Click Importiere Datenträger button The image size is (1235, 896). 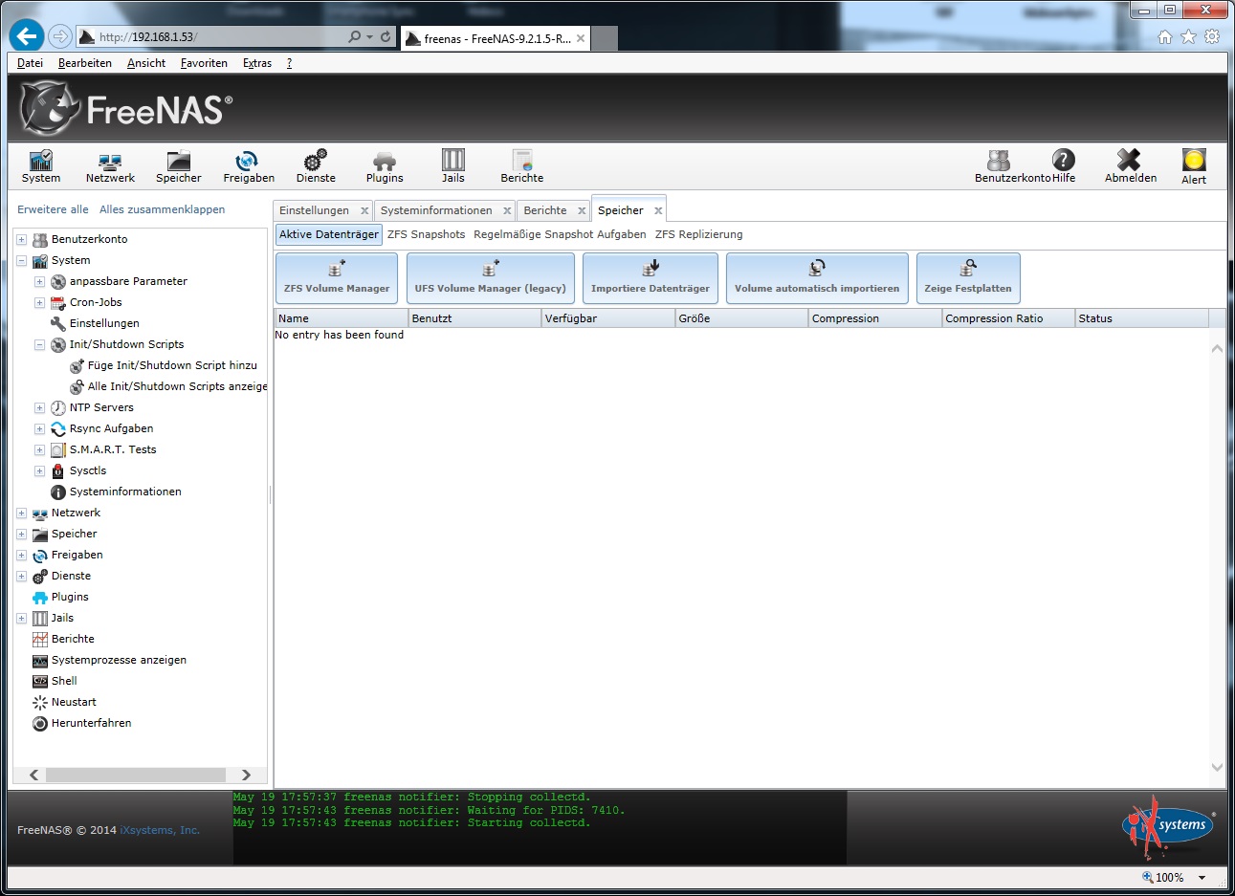pyautogui.click(x=651, y=278)
